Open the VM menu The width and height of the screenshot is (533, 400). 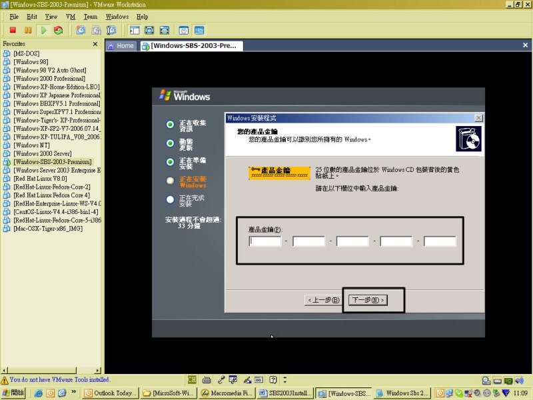[71, 16]
